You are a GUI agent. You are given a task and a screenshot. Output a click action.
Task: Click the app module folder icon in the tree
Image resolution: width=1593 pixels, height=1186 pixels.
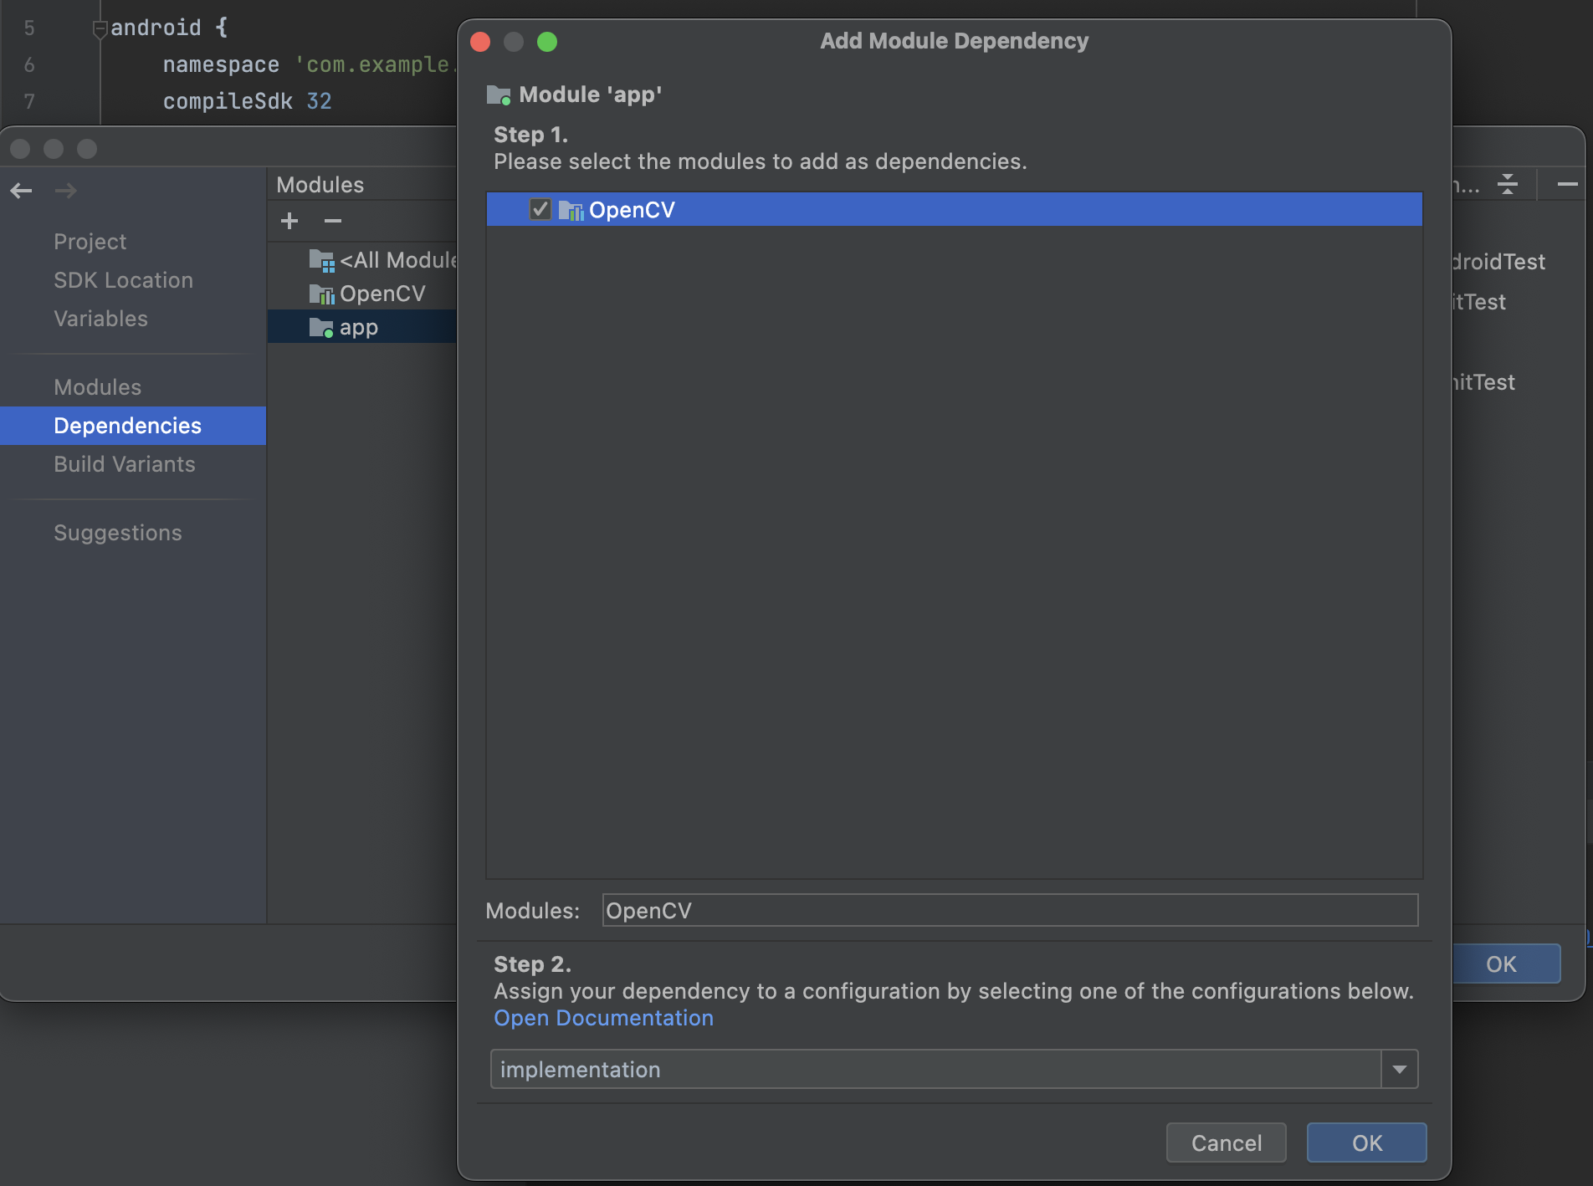point(322,328)
